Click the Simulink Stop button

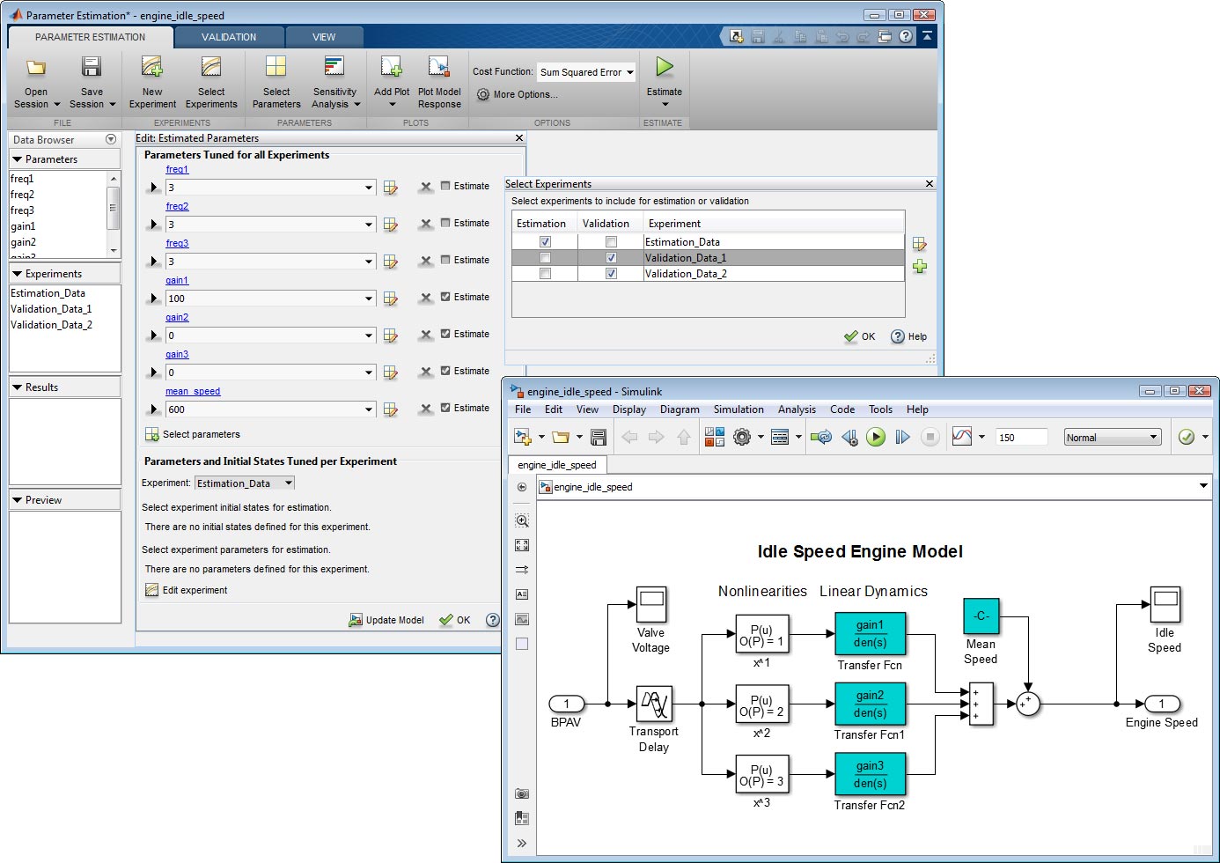pyautogui.click(x=930, y=437)
